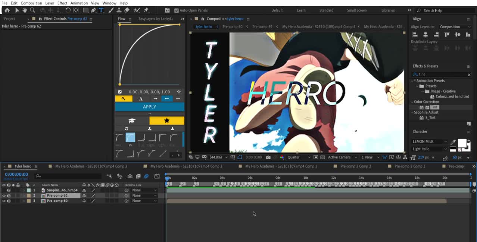
Task: Click the white text fill color swatch
Action: coord(462,143)
